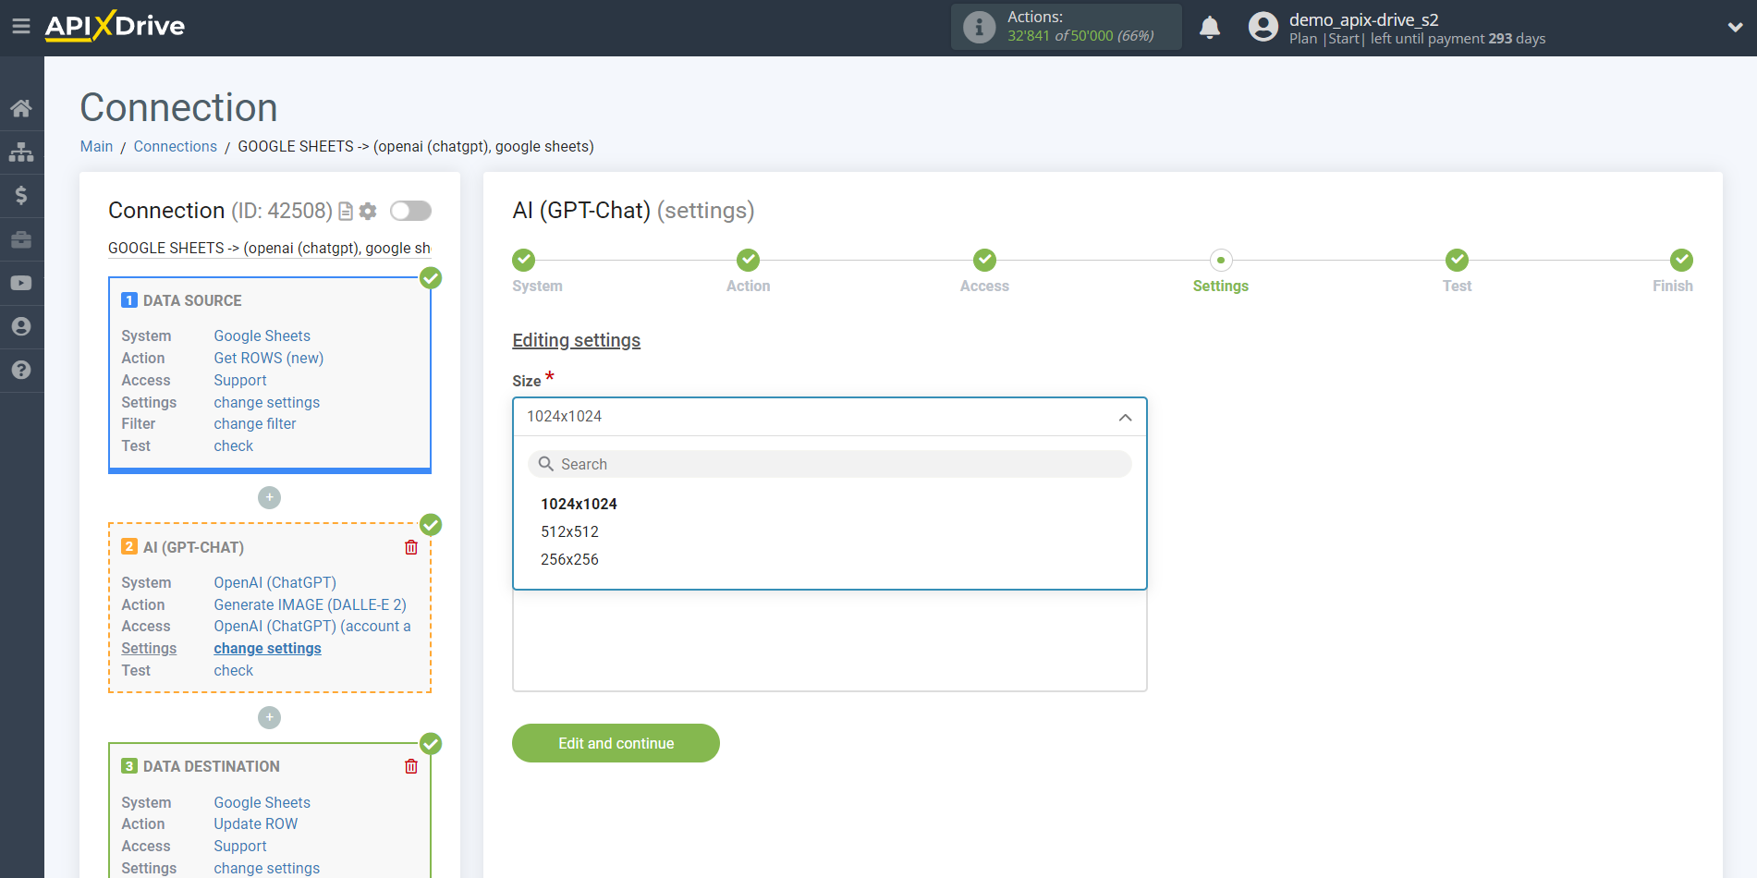Select the 512x512 option
The height and width of the screenshot is (878, 1757).
coord(569,531)
